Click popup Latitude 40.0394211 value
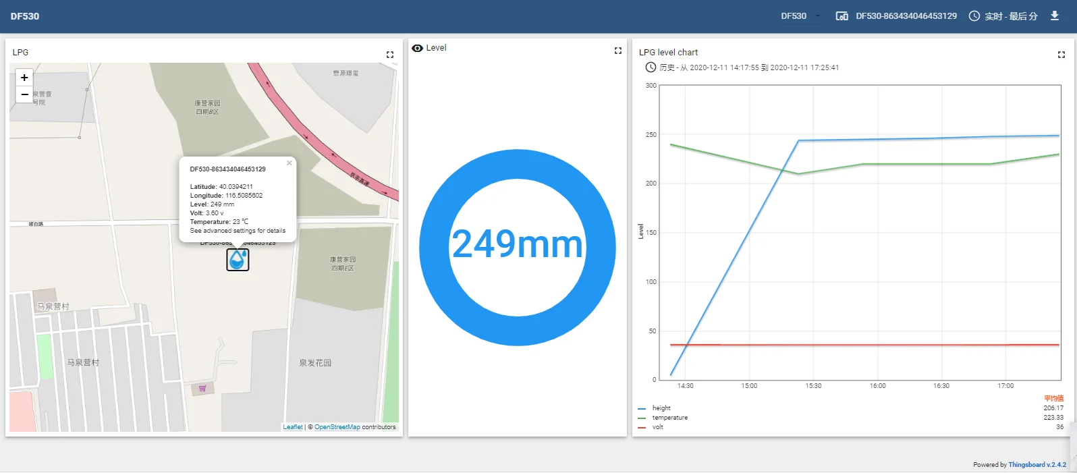This screenshot has width=1077, height=473. coord(236,187)
